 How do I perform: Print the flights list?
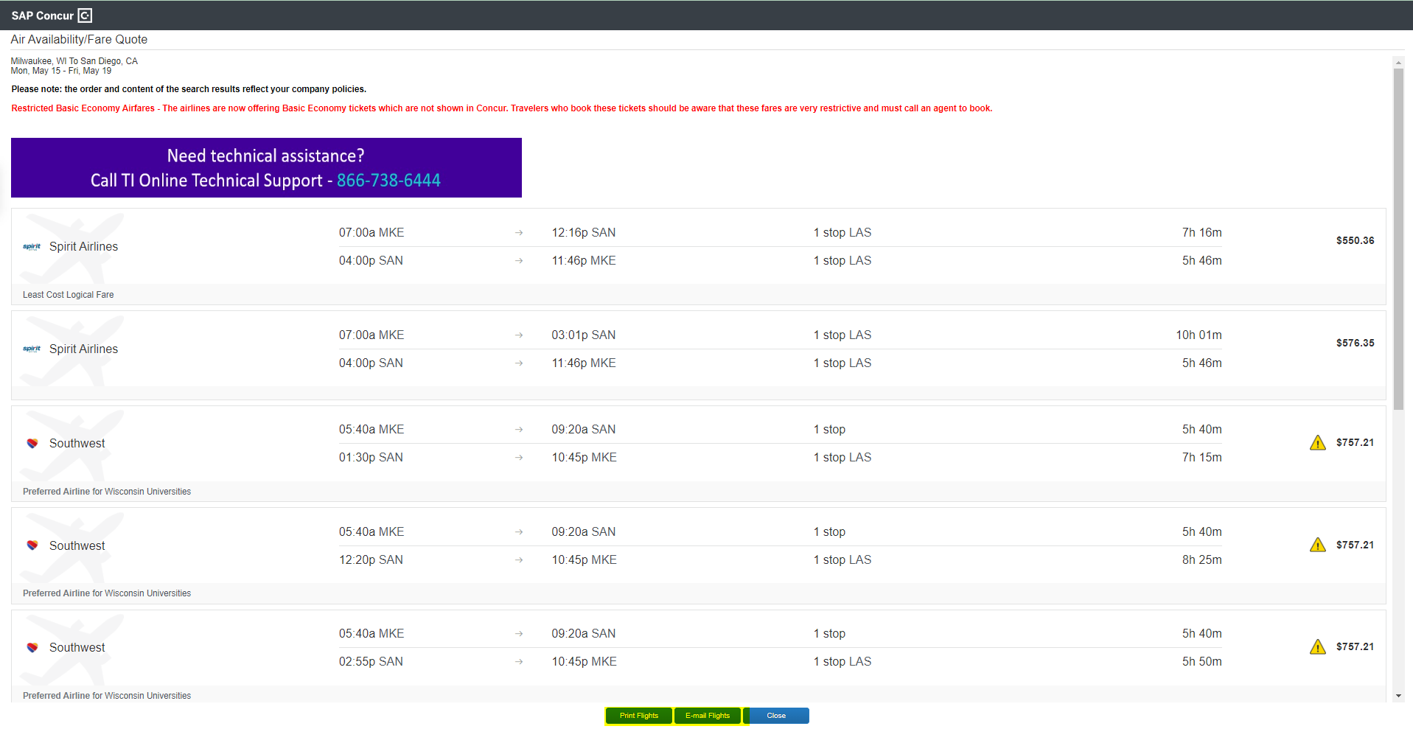(x=638, y=716)
